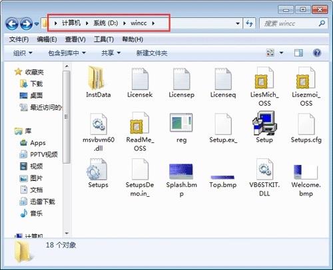The height and width of the screenshot is (270, 333).
Task: Select the VB6STKIT.DLL file
Action: [x=264, y=178]
